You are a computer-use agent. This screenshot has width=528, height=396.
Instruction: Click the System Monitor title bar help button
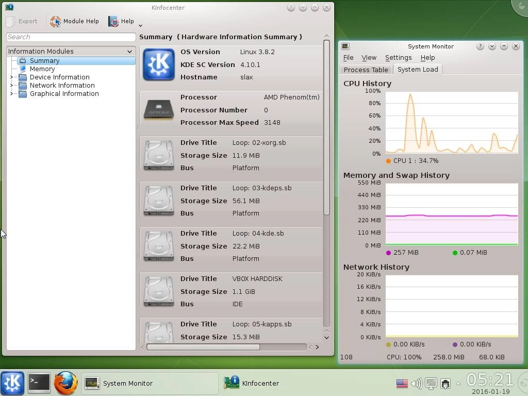click(480, 46)
